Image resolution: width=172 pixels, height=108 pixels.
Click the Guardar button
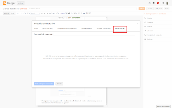[150, 9]
